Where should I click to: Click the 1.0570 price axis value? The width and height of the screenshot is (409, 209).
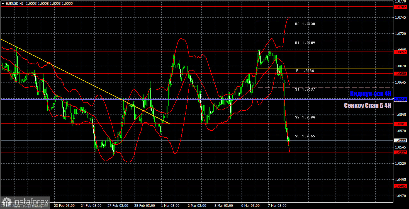pyautogui.click(x=401, y=131)
